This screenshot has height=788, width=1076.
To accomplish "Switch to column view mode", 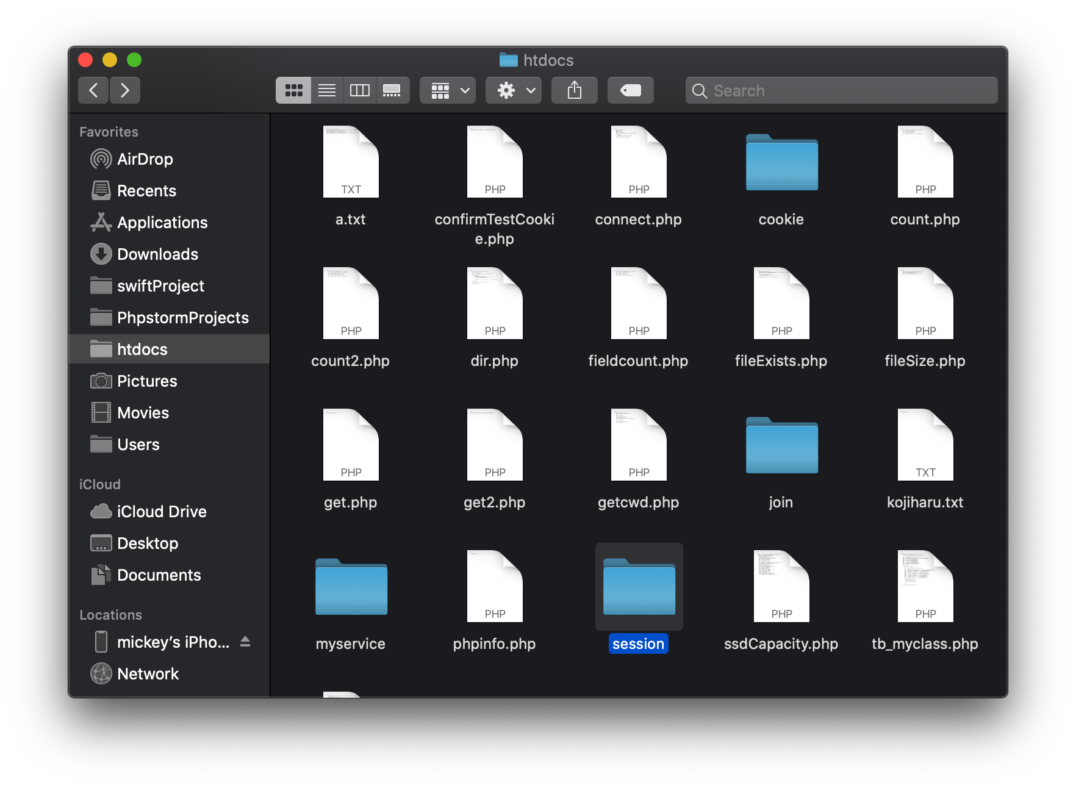I will point(360,90).
